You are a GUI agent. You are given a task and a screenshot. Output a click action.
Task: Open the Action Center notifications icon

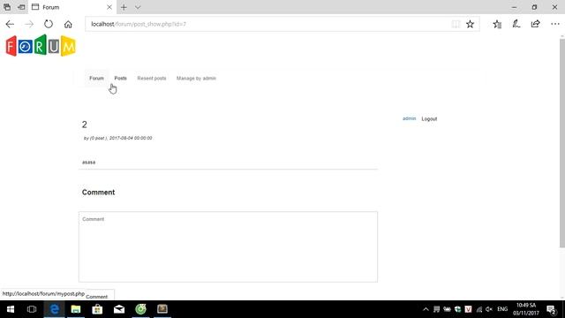pos(551,309)
